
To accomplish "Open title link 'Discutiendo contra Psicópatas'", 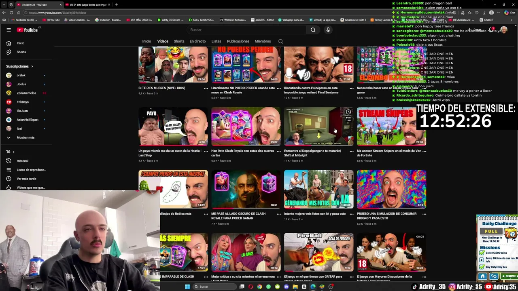I will pyautogui.click(x=311, y=90).
